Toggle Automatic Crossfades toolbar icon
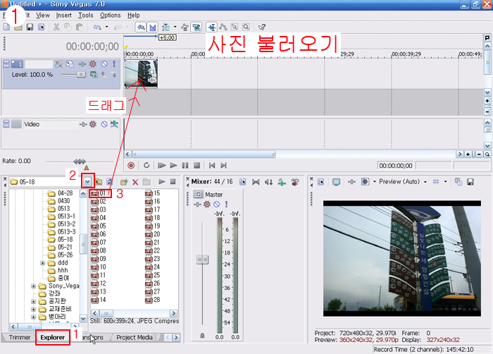 click(x=153, y=28)
